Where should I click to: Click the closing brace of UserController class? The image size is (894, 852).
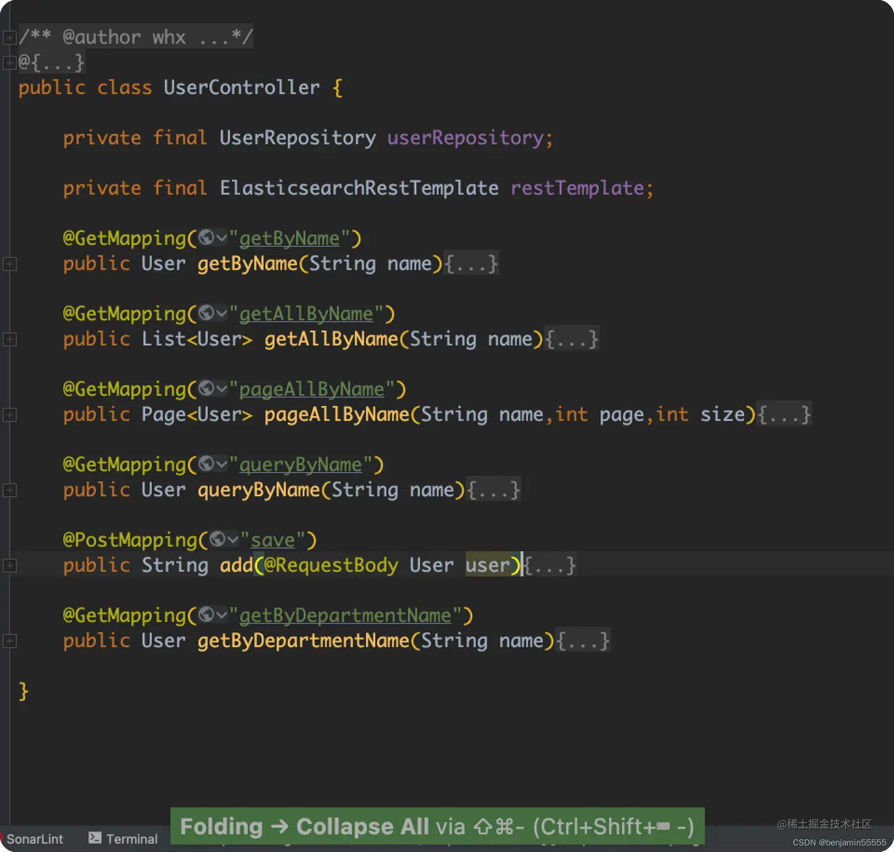pos(24,691)
